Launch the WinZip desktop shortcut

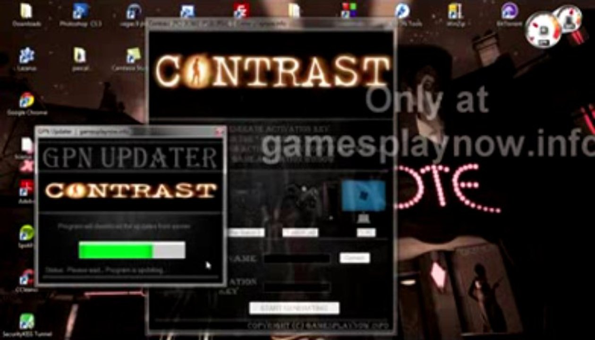[x=456, y=14]
